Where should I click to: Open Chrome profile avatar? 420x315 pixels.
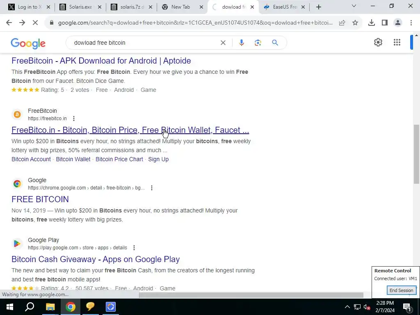tap(398, 23)
